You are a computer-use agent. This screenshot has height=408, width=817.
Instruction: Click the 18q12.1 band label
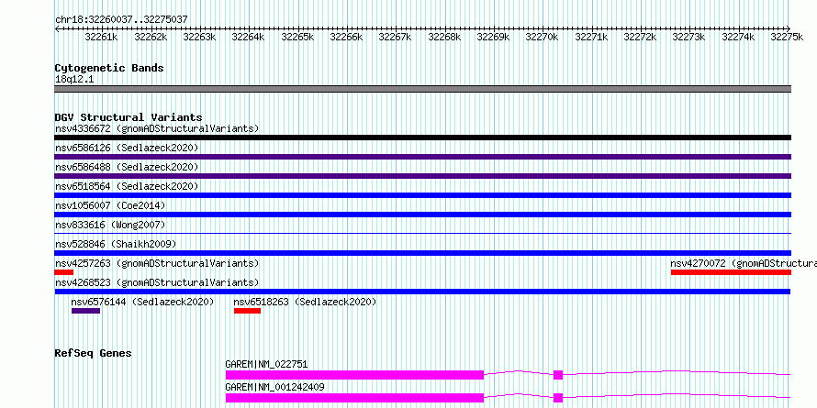pos(74,79)
